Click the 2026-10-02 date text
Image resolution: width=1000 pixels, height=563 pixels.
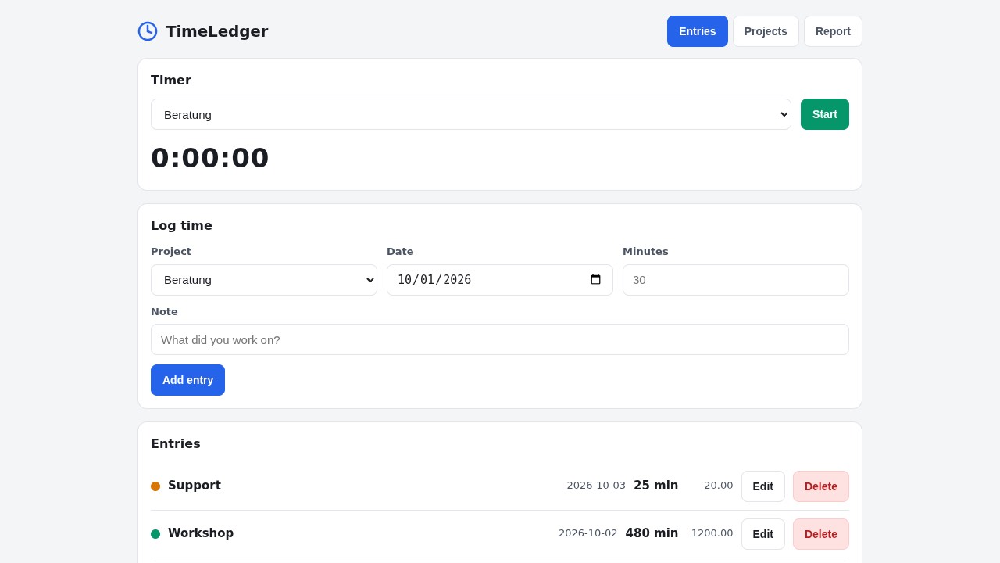[x=587, y=533]
